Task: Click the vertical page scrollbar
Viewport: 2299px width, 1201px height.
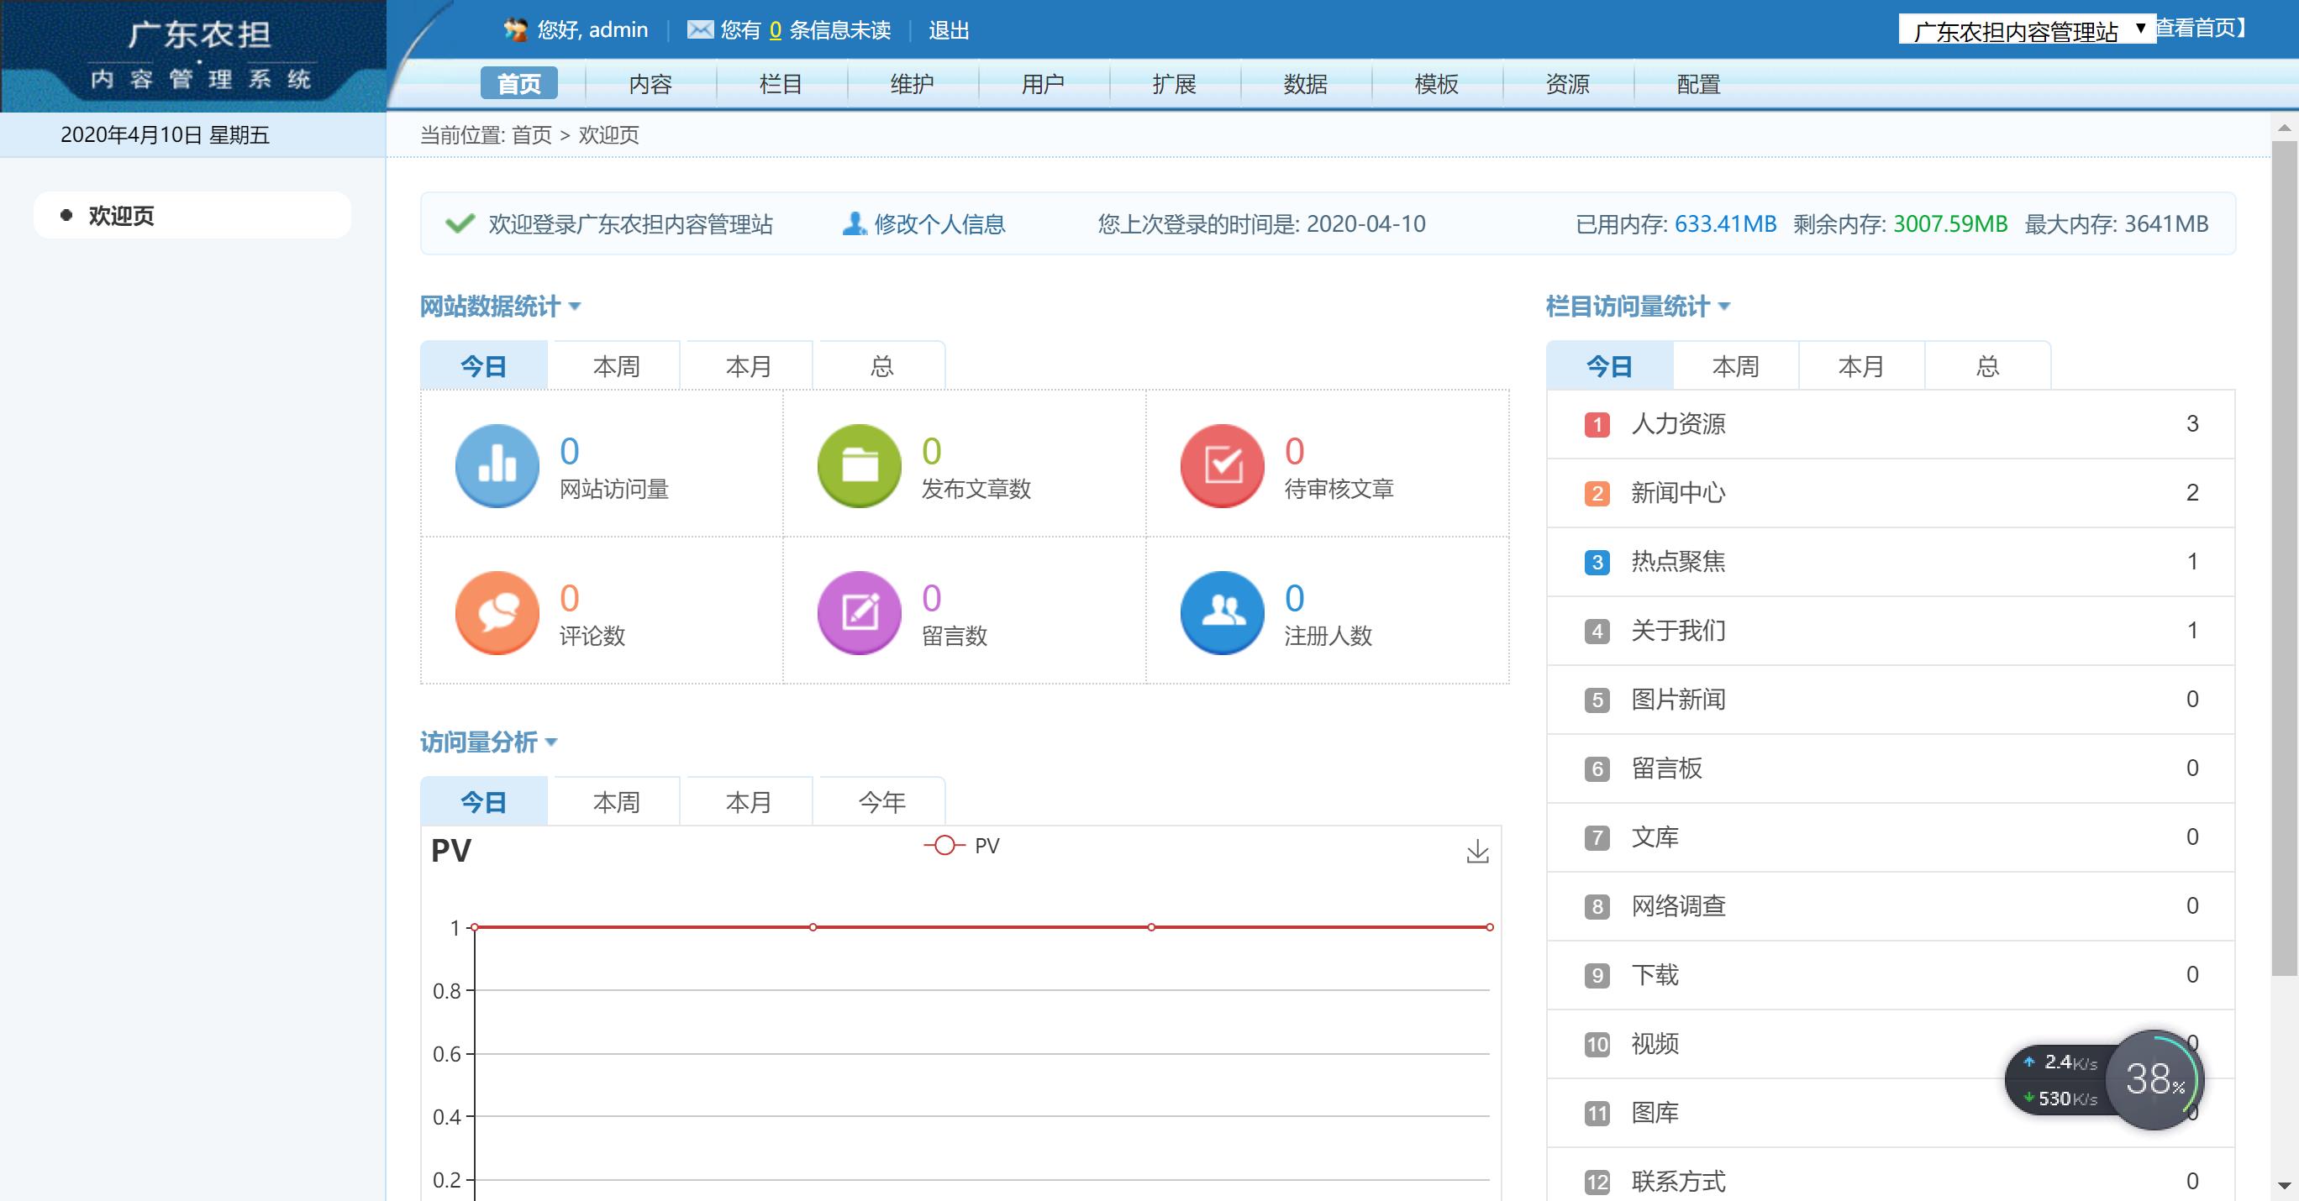Action: 2284,553
